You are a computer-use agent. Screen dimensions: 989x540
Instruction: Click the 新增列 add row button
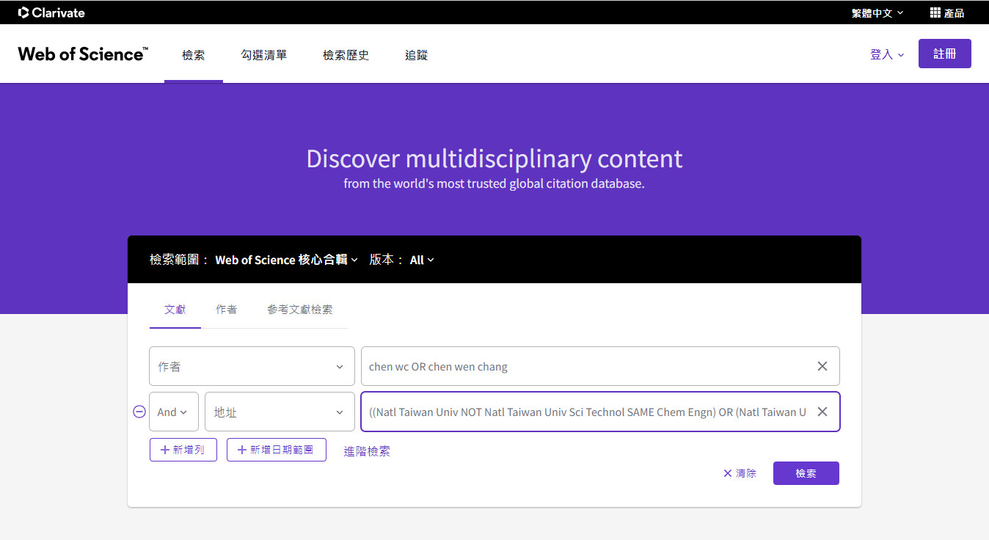(x=183, y=450)
